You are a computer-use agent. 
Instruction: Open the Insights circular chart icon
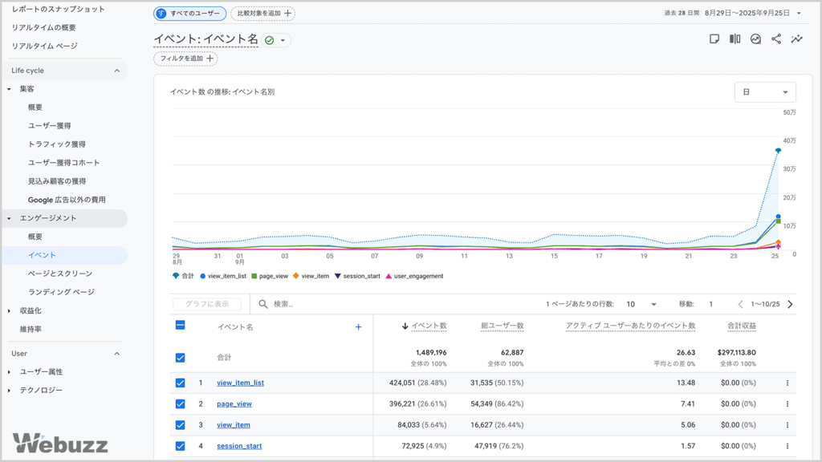pos(755,38)
